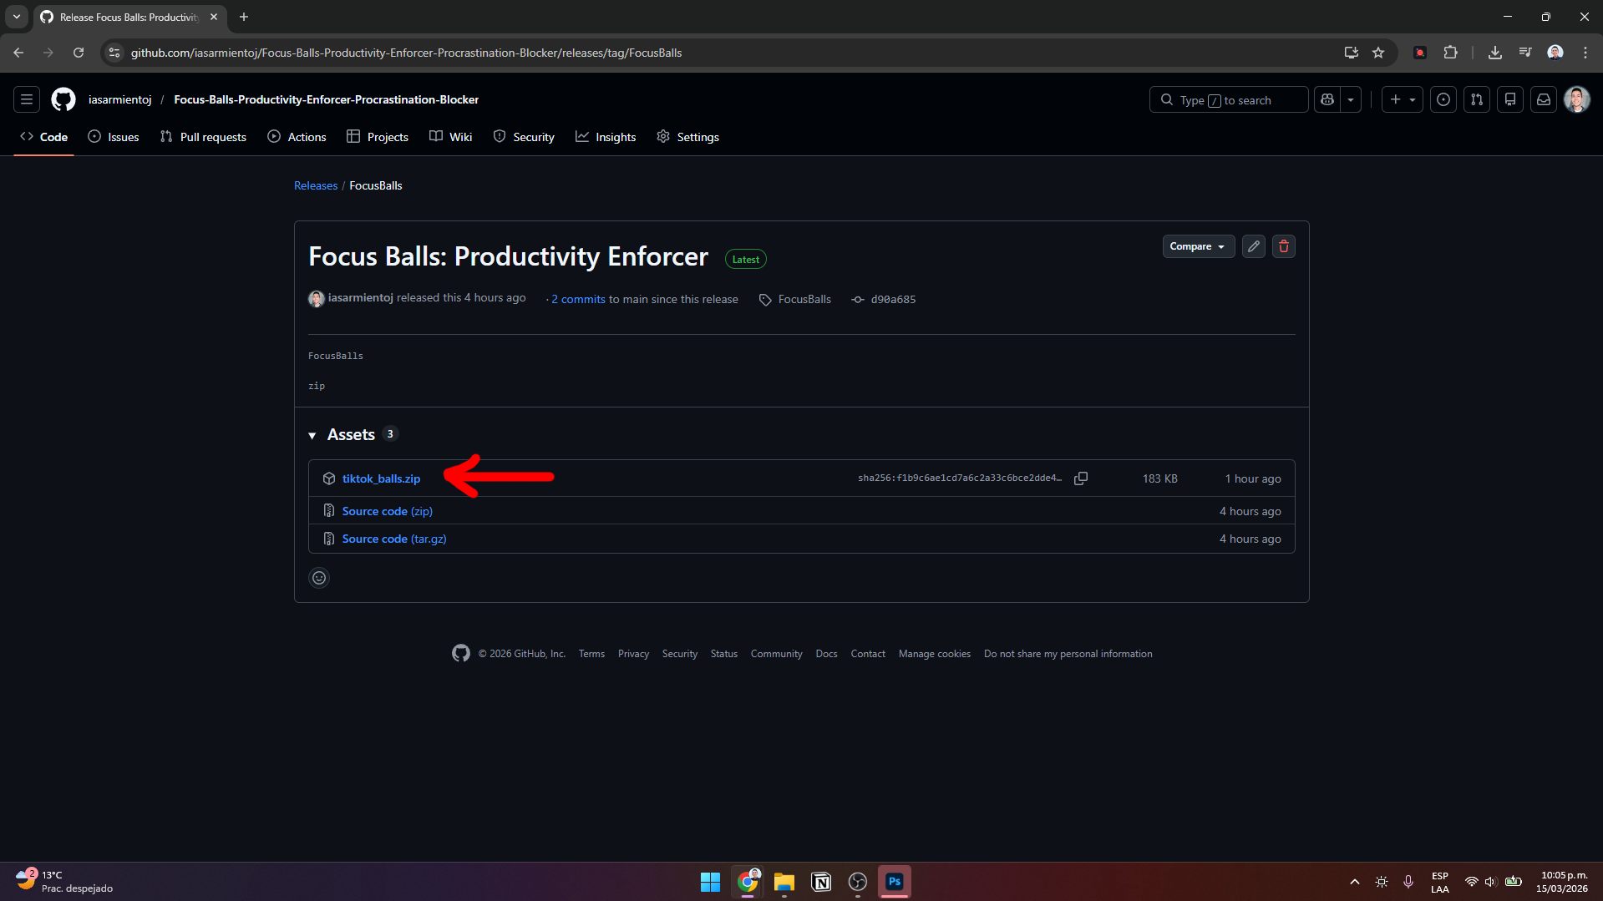Screen dimensions: 1603x901
Task: Click the author iasarmientoj name in release
Action: point(360,297)
